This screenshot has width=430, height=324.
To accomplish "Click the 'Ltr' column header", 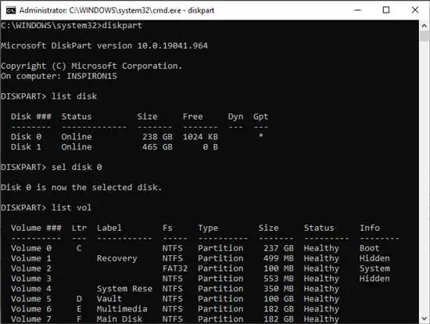I will point(79,228).
